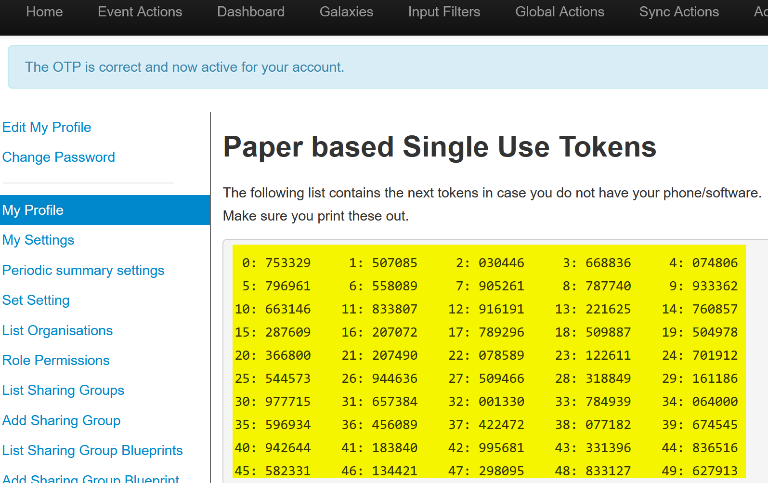Screen dimensions: 768x483
Task: Select token 24 value 701912
Action: [715, 355]
